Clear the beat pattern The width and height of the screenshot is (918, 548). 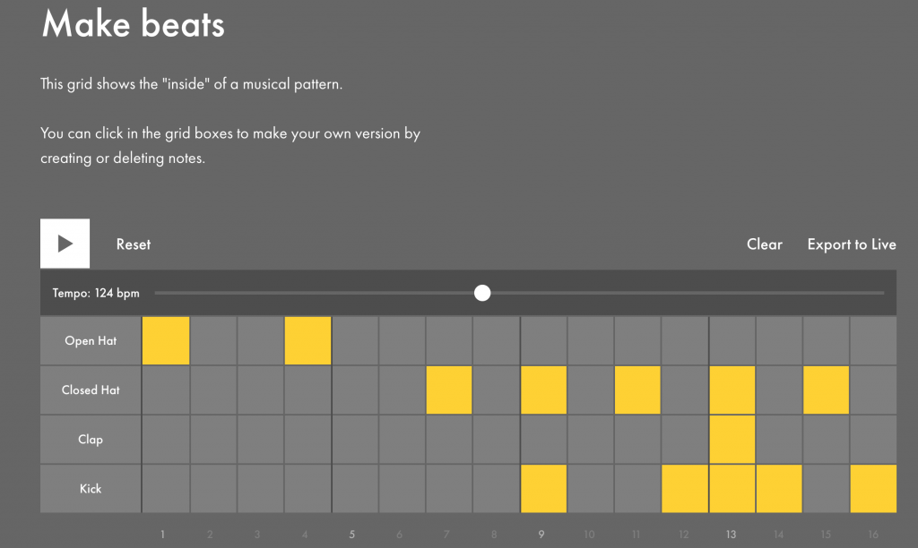[x=764, y=244]
